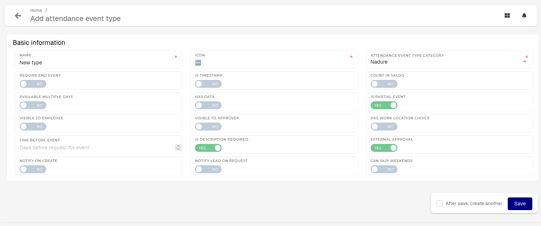Edit the Name input field
Screen dimensions: 541x226
click(x=98, y=59)
